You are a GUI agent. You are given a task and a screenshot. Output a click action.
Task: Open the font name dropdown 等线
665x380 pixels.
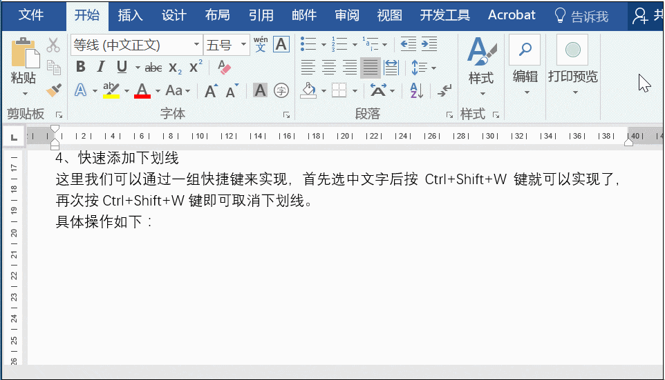(x=196, y=44)
